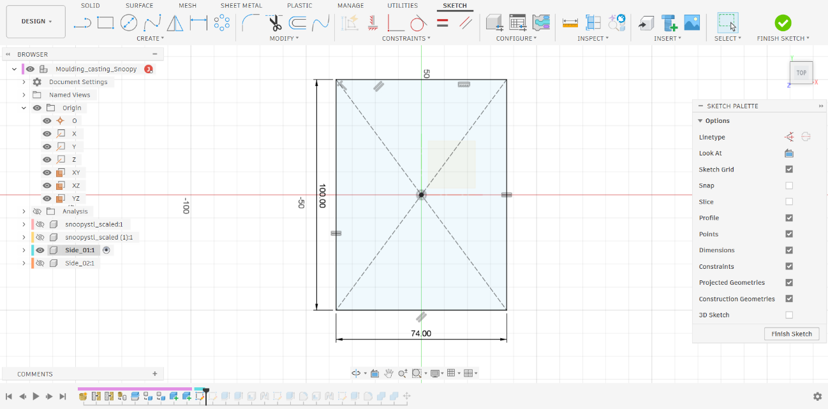Click the Select window-selection icon
828x409 pixels.
727,23
